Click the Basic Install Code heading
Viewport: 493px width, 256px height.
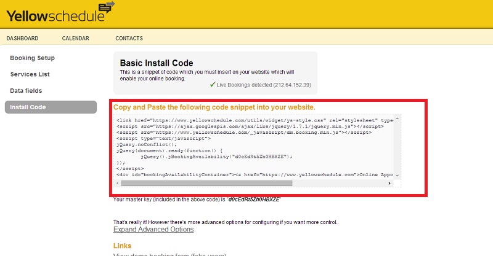pyautogui.click(x=157, y=63)
